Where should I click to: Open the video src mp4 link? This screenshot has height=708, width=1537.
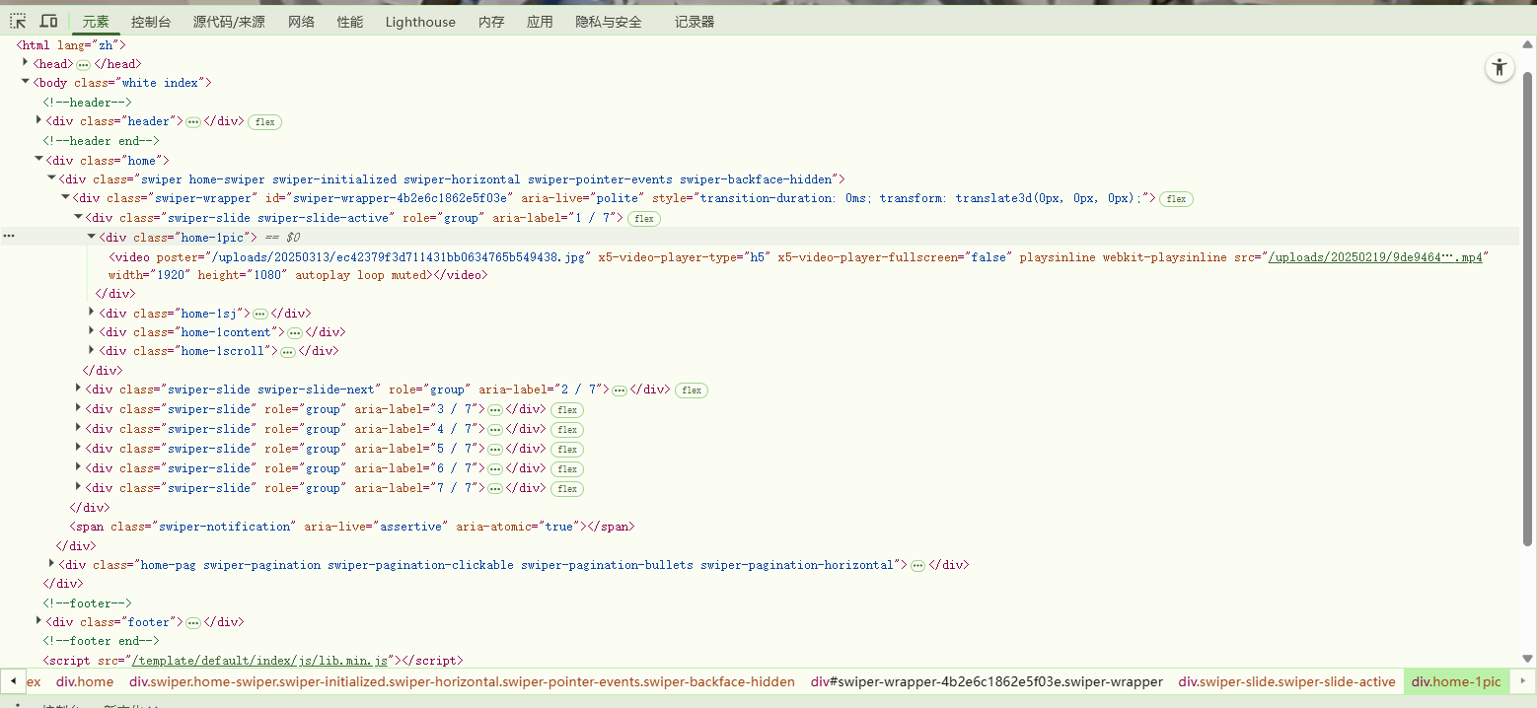tap(1375, 256)
